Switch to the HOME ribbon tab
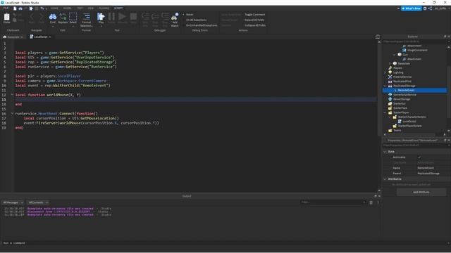451x253 pixels. [x=54, y=8]
